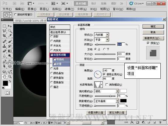Open the 文件 File menu
The width and height of the screenshot is (168, 126).
pos(7,9)
